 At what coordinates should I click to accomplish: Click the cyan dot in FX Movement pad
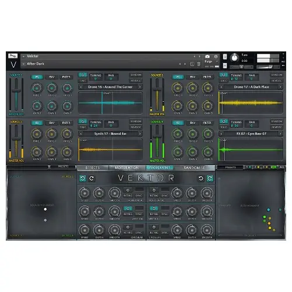(x=269, y=210)
